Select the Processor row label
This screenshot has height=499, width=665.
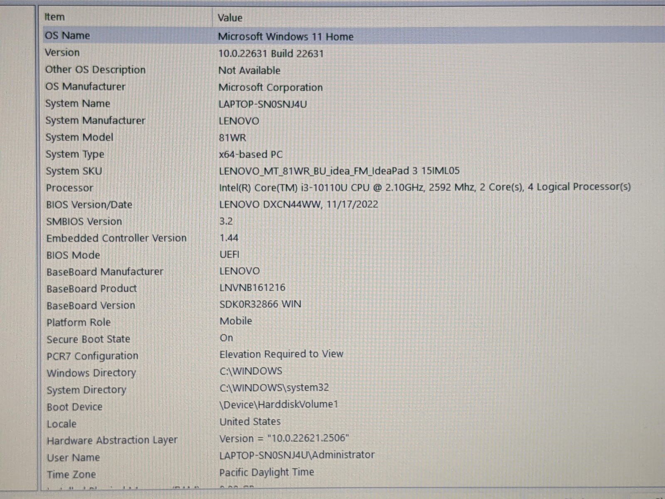69,188
